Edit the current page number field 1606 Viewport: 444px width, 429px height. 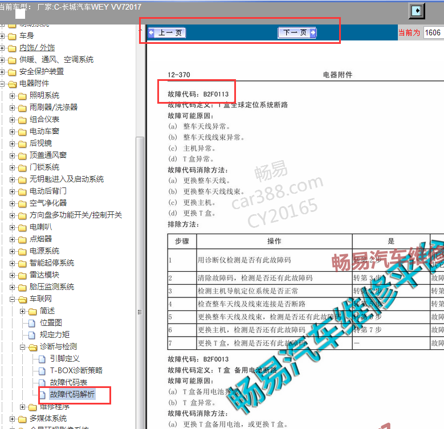click(434, 32)
